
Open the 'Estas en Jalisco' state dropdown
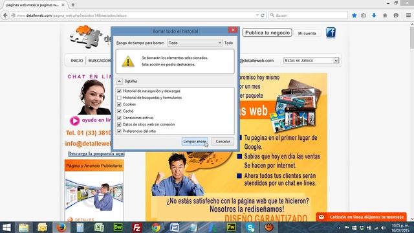311,60
